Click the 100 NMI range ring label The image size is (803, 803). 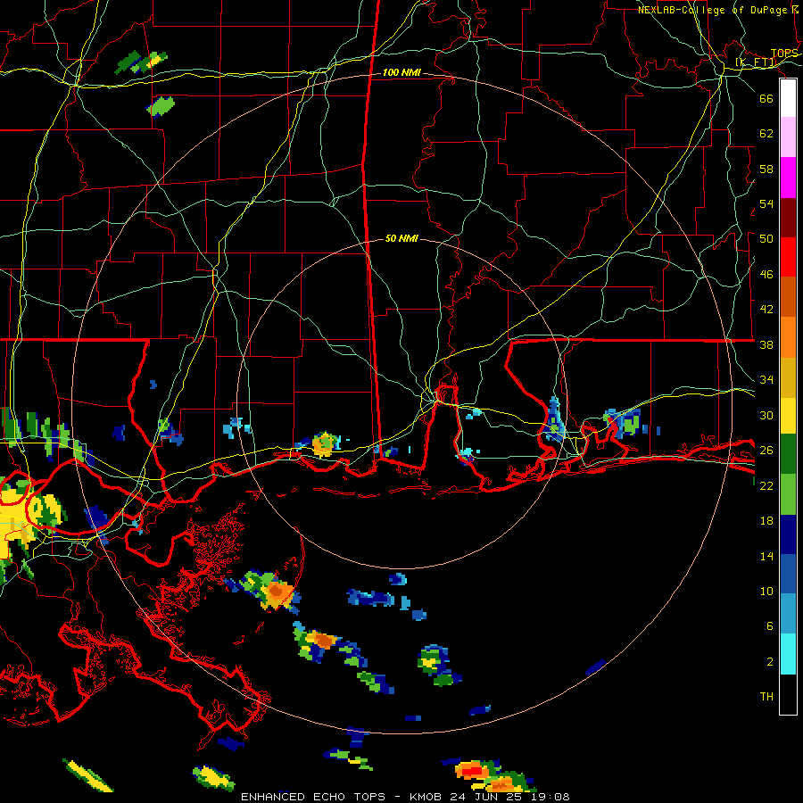click(x=401, y=73)
